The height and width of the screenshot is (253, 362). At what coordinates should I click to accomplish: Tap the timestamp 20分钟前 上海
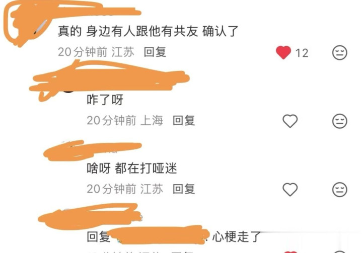[125, 120]
